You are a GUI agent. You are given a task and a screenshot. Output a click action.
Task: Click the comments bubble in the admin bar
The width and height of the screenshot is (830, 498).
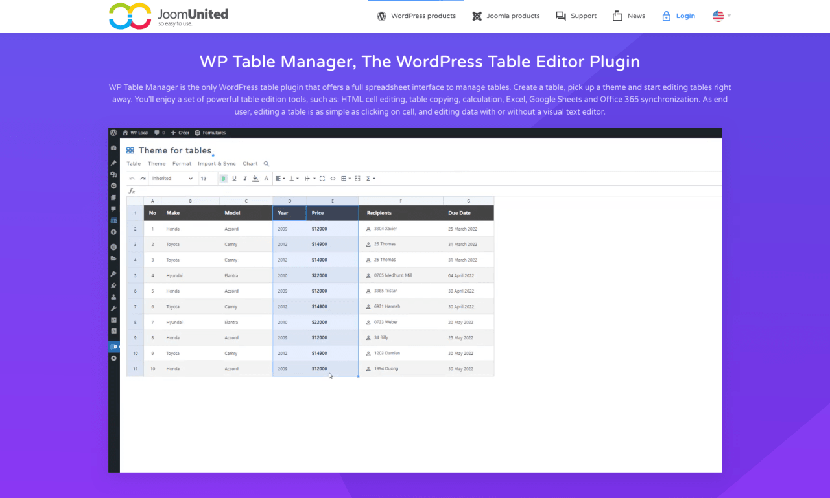(159, 133)
